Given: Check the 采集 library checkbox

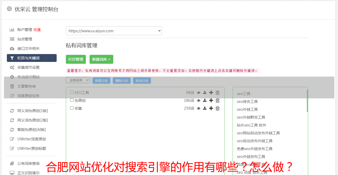Looking at the screenshot, I should [x=72, y=108].
